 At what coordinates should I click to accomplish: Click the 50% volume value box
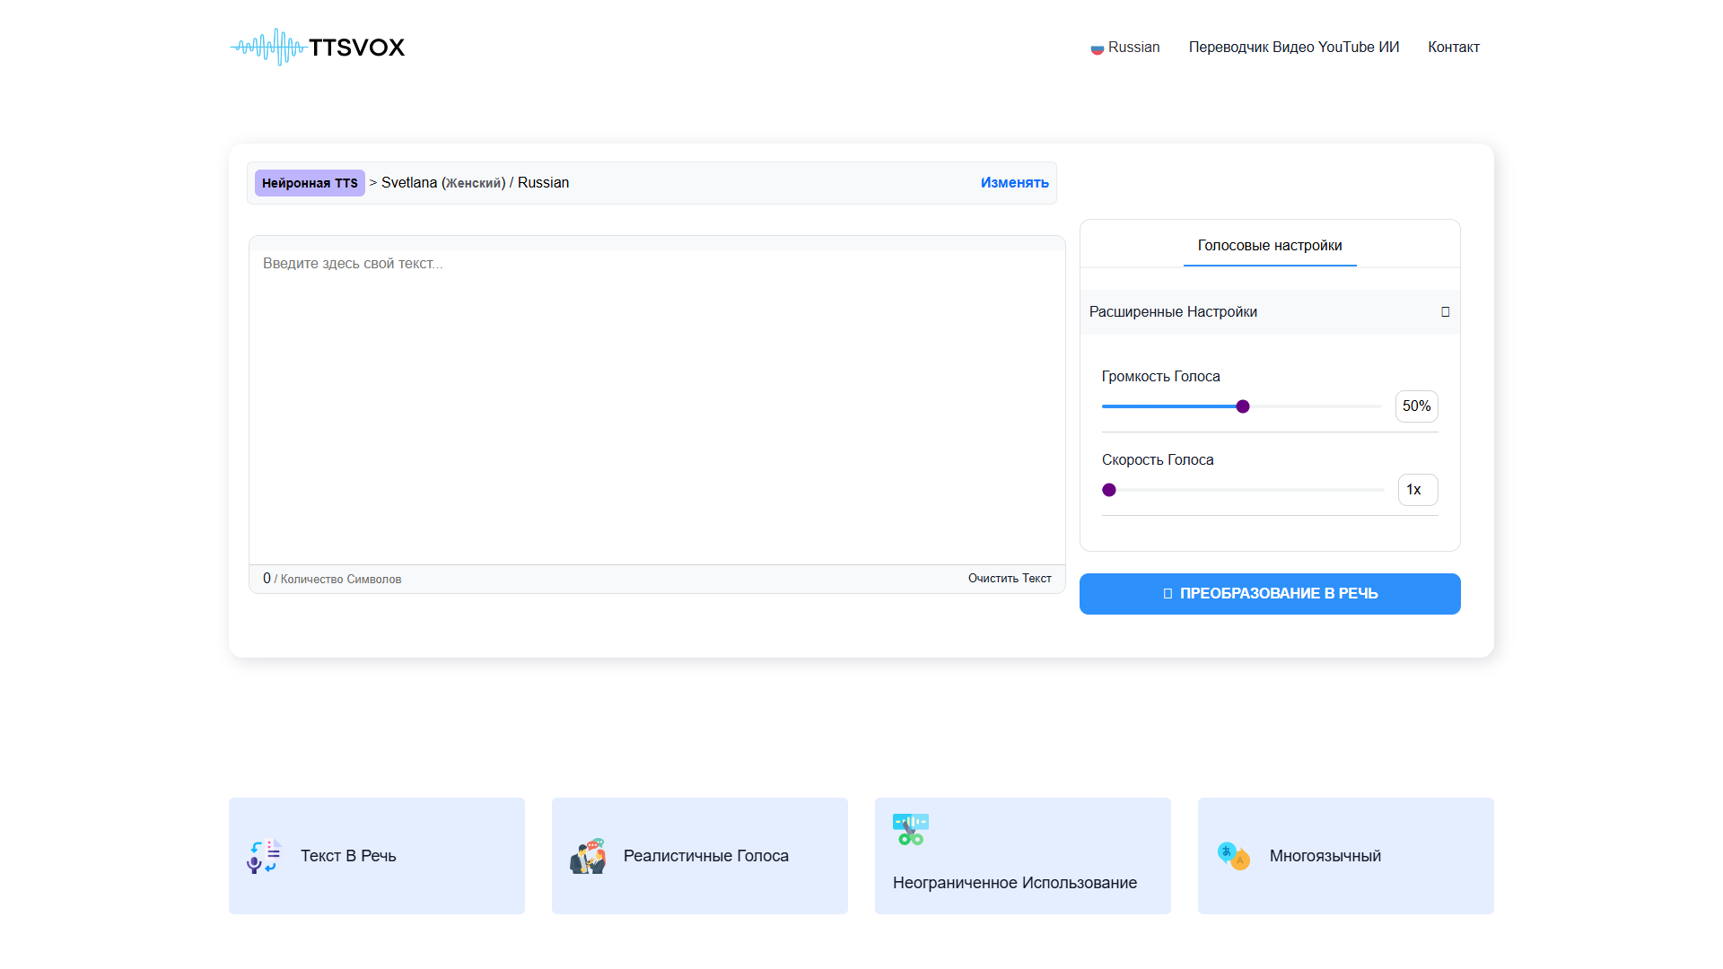pyautogui.click(x=1417, y=406)
